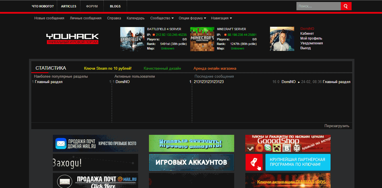This screenshot has width=382, height=188.
Task: Click the DomiNO user avatar photo
Action: click(x=282, y=39)
